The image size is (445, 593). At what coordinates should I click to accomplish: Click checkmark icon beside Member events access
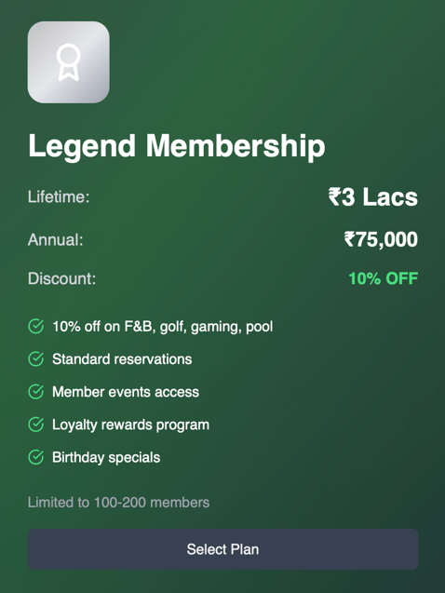pyautogui.click(x=36, y=392)
